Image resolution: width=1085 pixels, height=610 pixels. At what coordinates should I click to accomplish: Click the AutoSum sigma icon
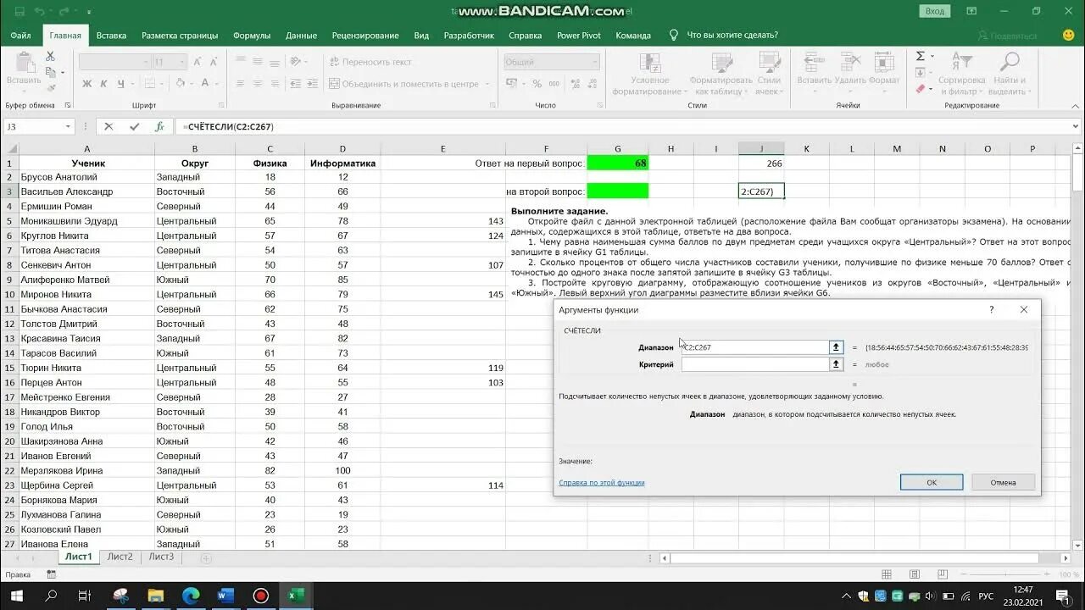point(921,56)
